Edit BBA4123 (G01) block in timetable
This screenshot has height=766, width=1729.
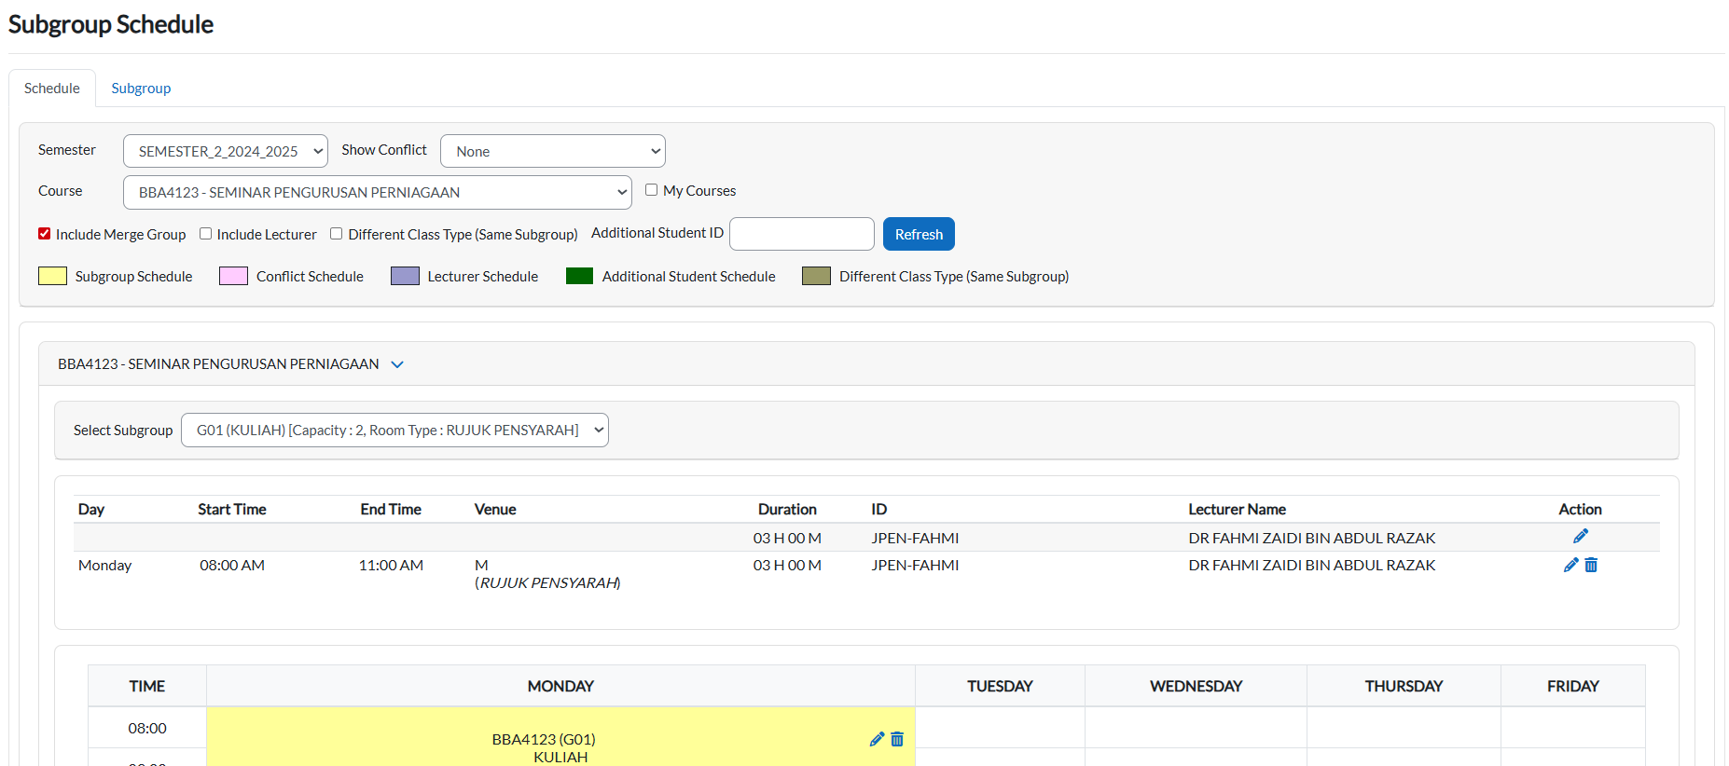tap(876, 739)
